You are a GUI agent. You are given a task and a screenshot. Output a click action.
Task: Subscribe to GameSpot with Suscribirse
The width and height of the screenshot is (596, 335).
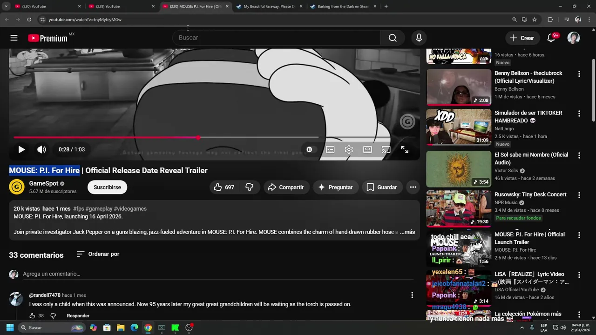tap(107, 187)
